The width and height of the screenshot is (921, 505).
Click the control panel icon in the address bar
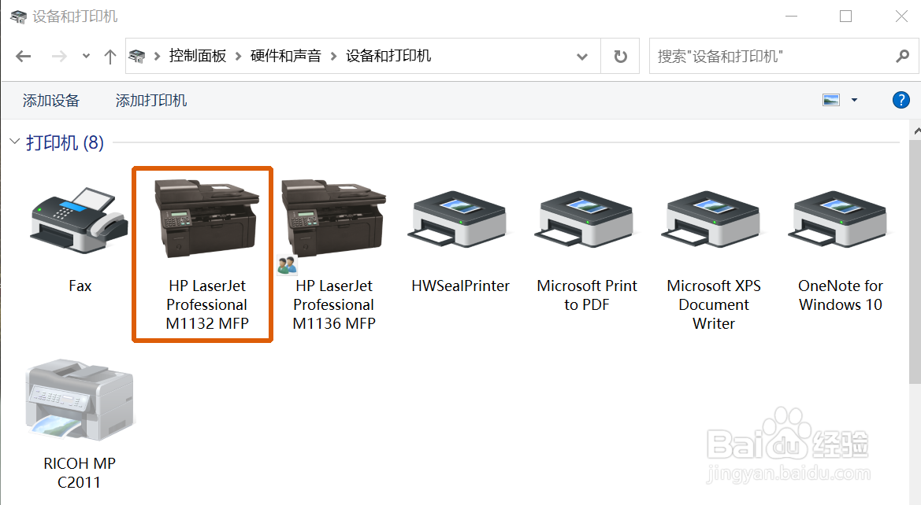137,57
